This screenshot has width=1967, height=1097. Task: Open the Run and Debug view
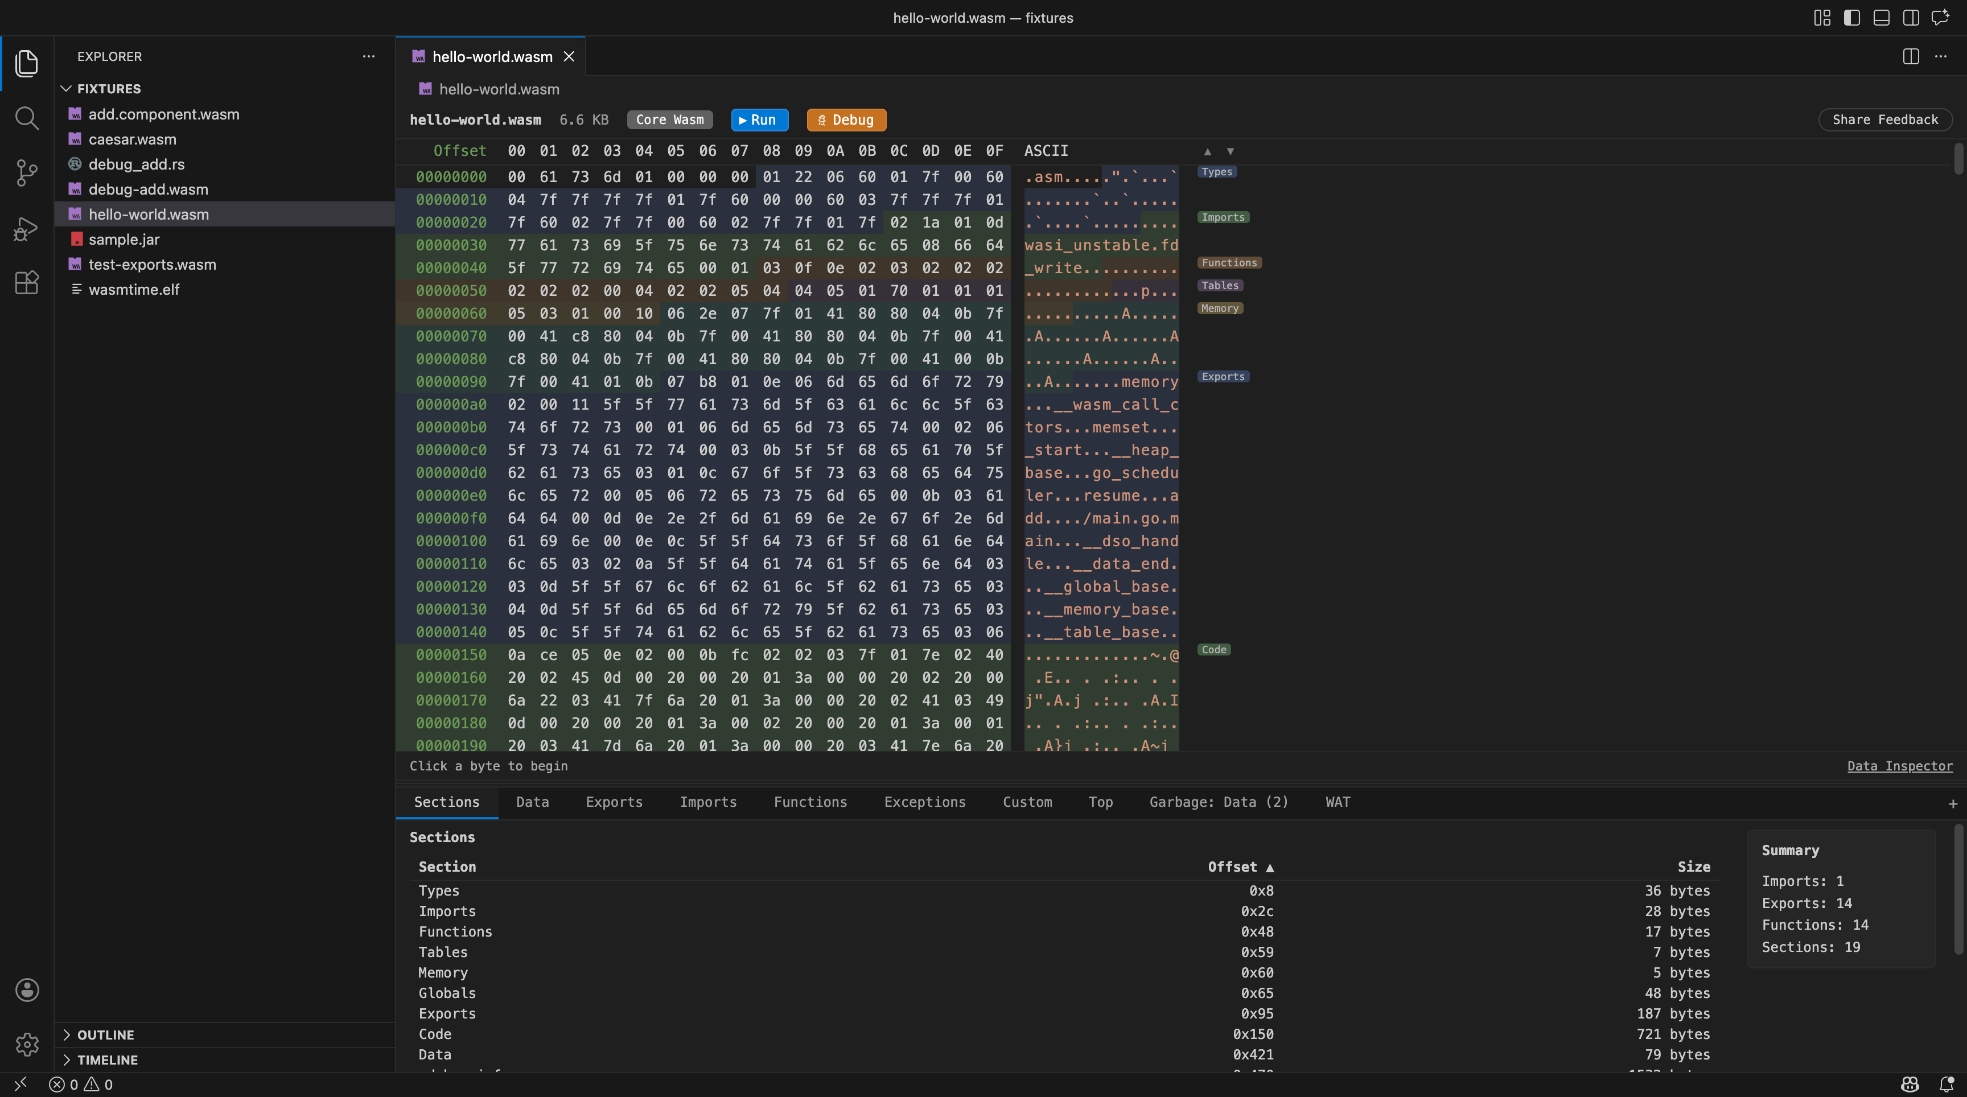coord(27,228)
